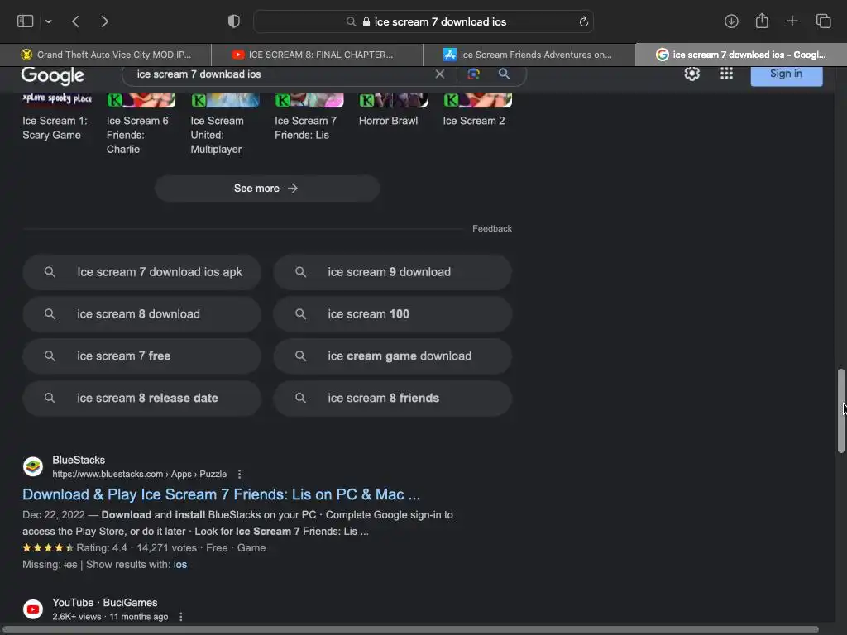Image resolution: width=847 pixels, height=635 pixels.
Task: Clear the Google search query
Action: [440, 74]
